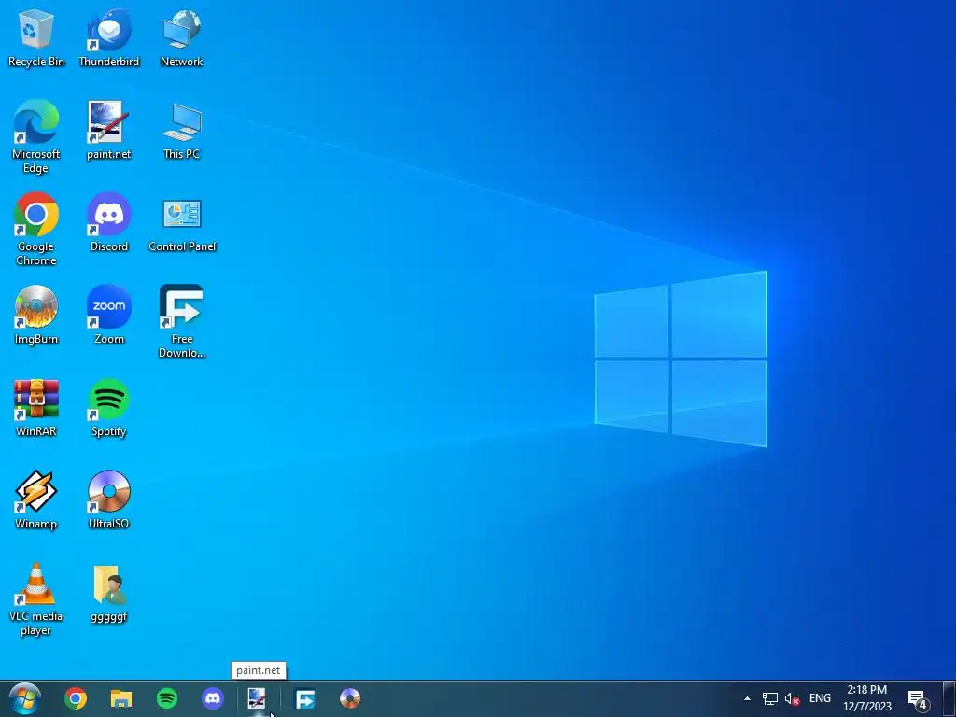Select the WinRAR desktop shortcut

(36, 408)
